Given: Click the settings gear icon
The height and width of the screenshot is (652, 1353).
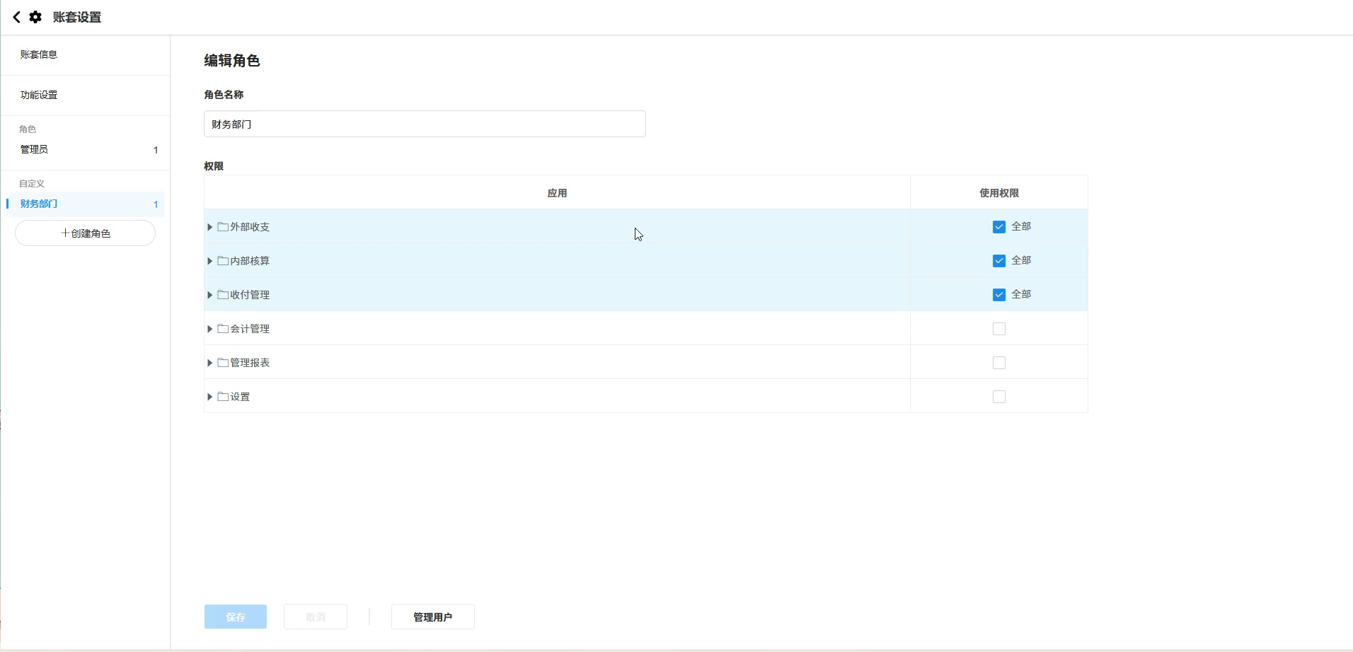Looking at the screenshot, I should 35,17.
